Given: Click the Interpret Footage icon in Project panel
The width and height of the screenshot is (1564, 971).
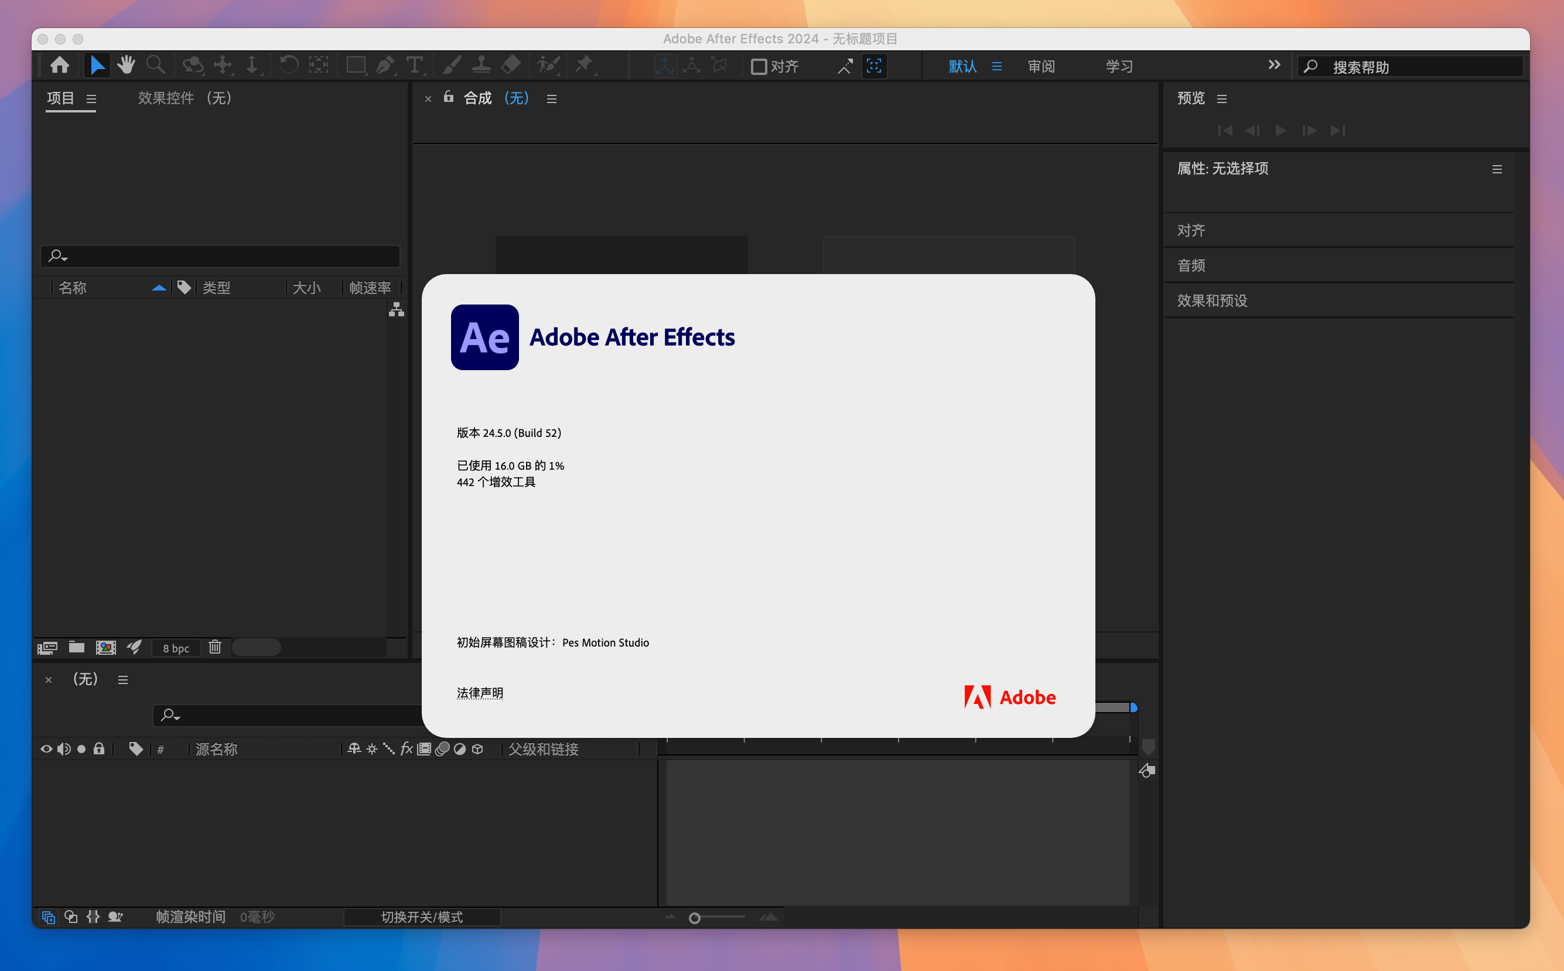Looking at the screenshot, I should pyautogui.click(x=47, y=647).
